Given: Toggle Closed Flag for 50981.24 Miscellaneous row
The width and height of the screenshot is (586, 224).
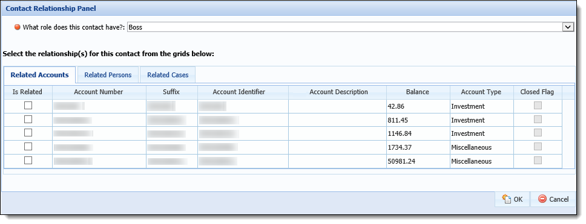Looking at the screenshot, I should pyautogui.click(x=538, y=160).
